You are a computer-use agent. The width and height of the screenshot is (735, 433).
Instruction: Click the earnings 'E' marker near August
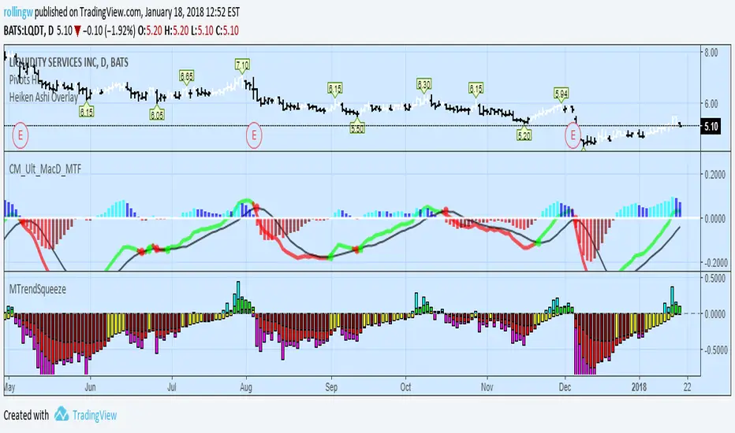pyautogui.click(x=254, y=135)
